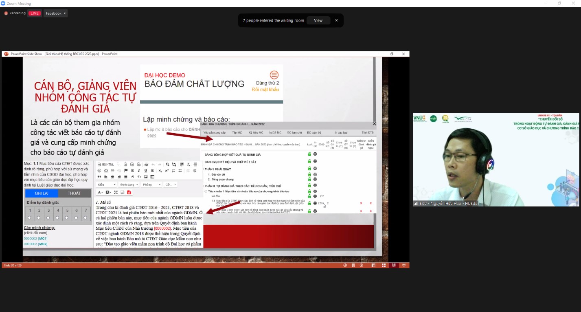Open the Tập MC menu item
Image resolution: width=581 pixels, height=312 pixels.
tap(237, 133)
